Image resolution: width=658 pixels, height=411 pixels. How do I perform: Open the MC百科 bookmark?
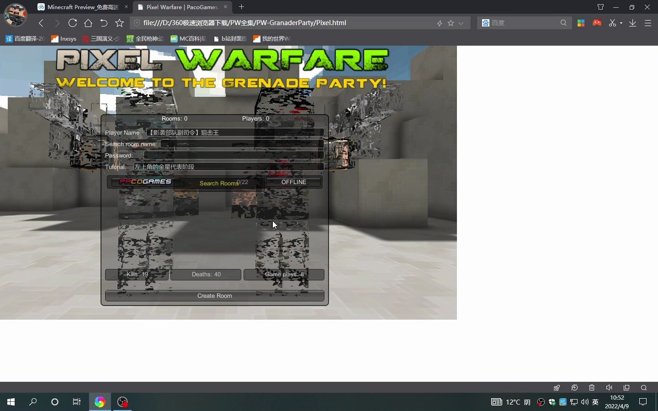coord(188,39)
